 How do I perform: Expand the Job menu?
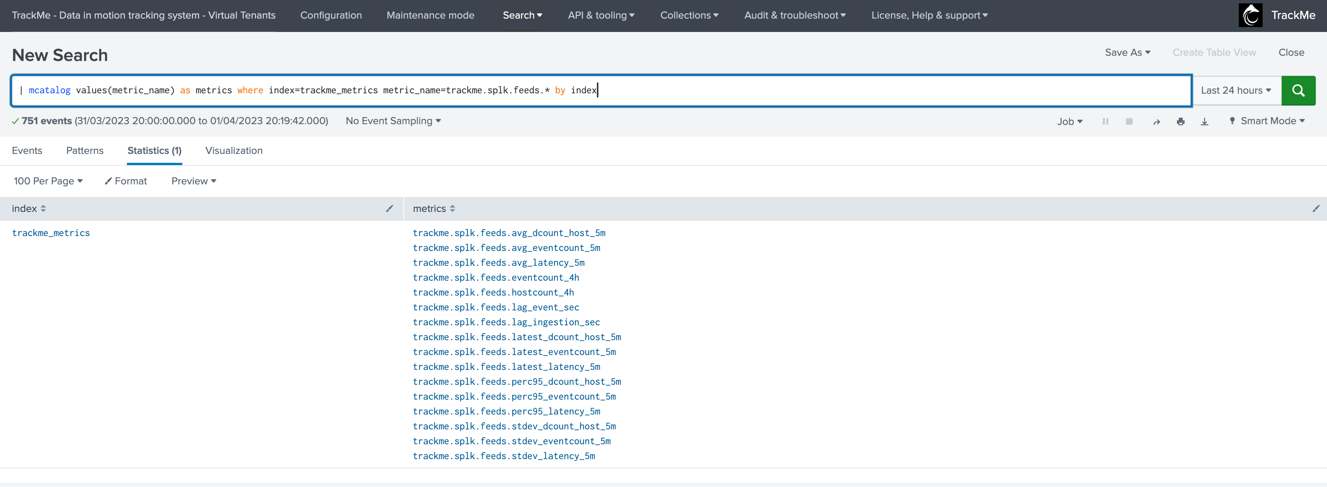[x=1069, y=122]
